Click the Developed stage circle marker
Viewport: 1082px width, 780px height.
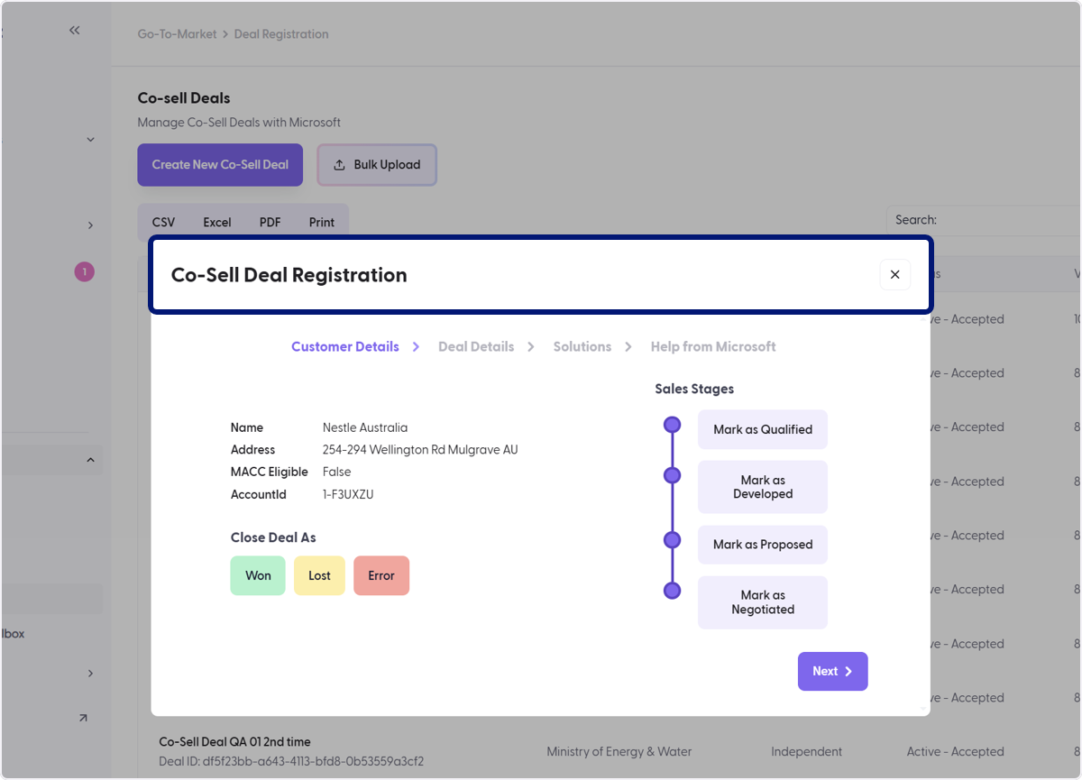coord(672,475)
